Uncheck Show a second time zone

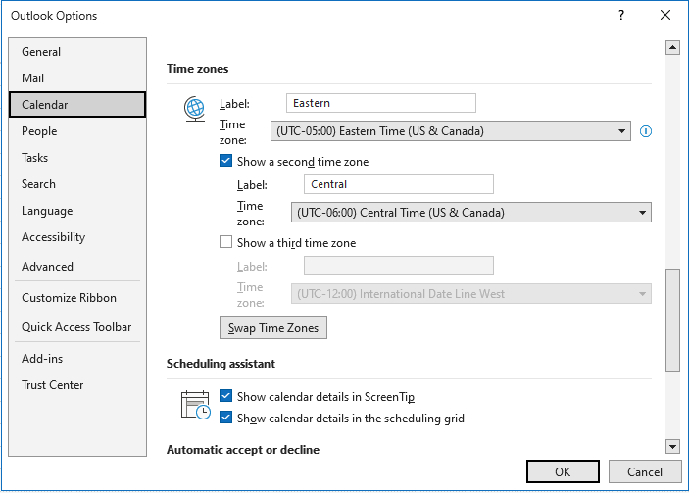pyautogui.click(x=225, y=161)
